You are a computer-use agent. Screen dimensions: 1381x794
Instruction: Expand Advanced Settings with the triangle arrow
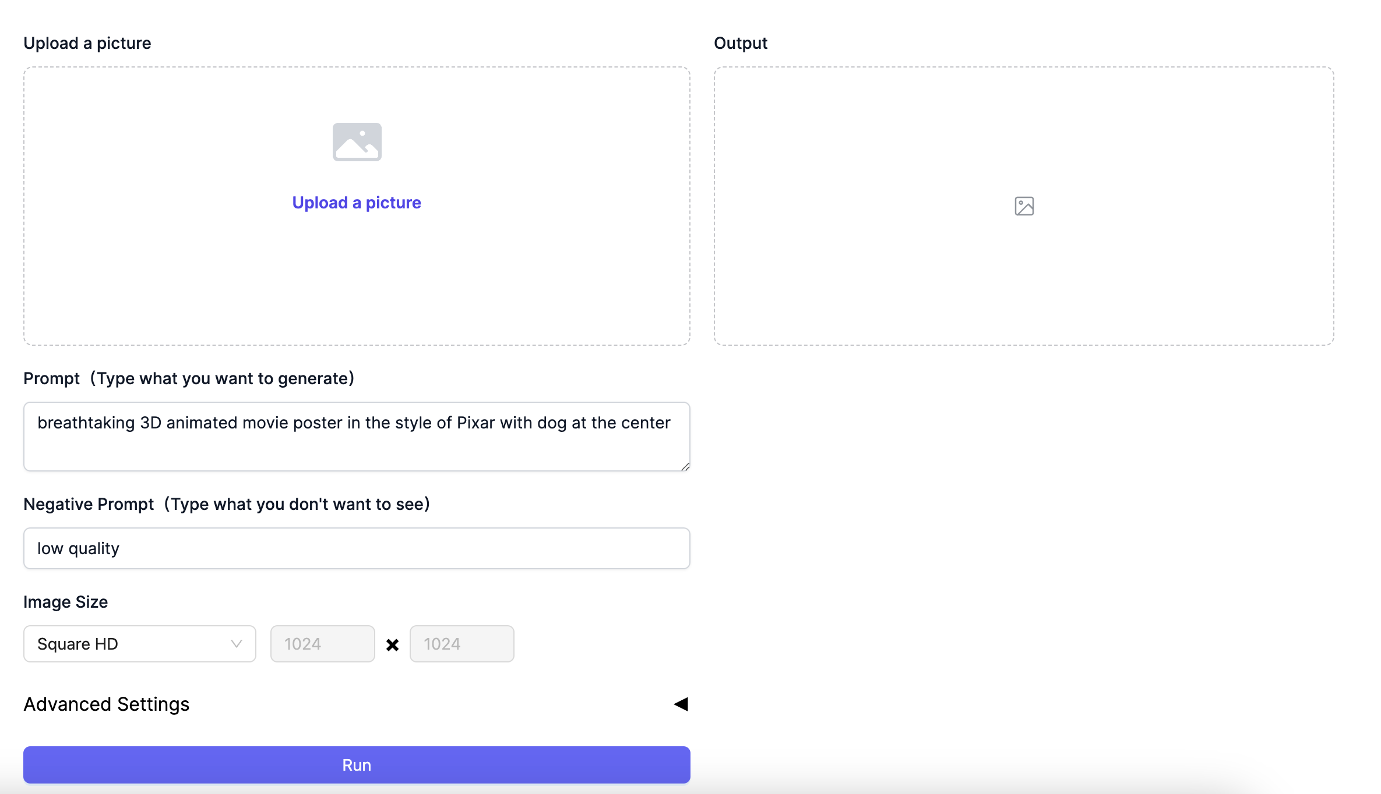point(681,704)
